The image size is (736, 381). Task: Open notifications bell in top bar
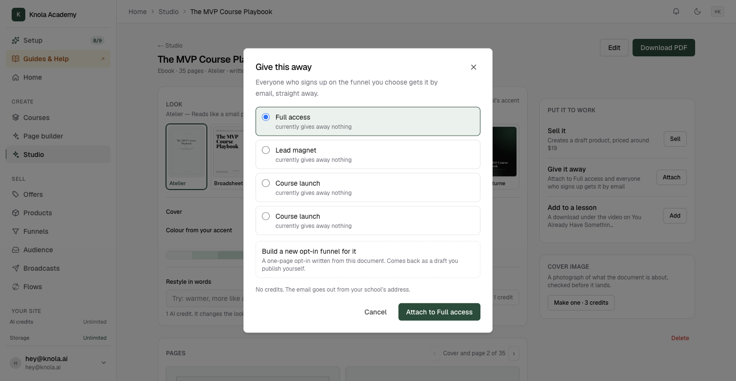tap(676, 12)
